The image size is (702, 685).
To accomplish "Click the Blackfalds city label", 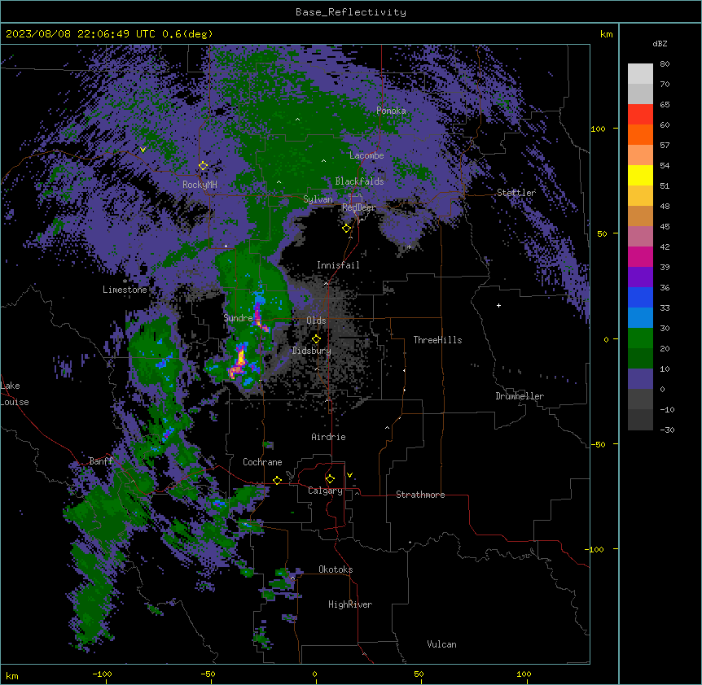I will click(359, 181).
